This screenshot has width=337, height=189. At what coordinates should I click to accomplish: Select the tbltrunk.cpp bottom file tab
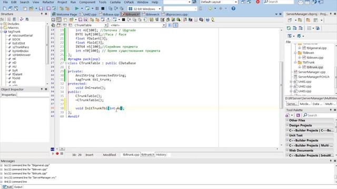(x=131, y=154)
